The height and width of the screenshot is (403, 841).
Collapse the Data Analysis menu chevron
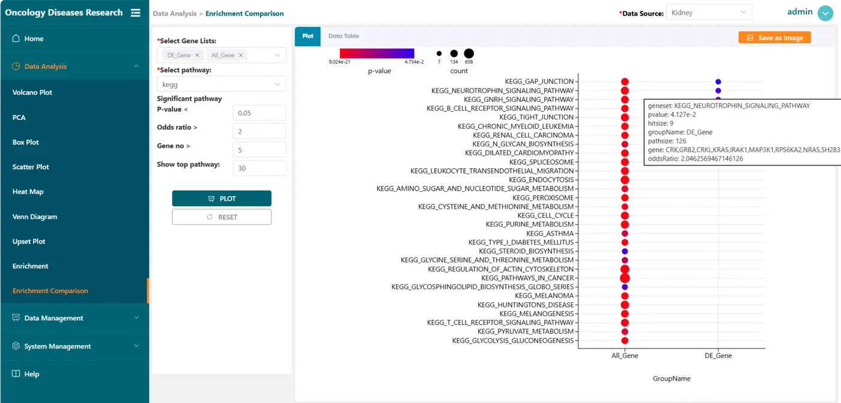pyautogui.click(x=136, y=66)
